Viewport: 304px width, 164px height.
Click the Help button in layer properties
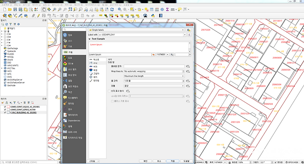point(186,161)
